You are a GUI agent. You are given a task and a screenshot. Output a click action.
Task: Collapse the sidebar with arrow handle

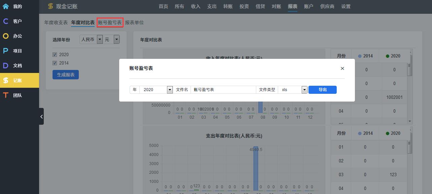41,116
